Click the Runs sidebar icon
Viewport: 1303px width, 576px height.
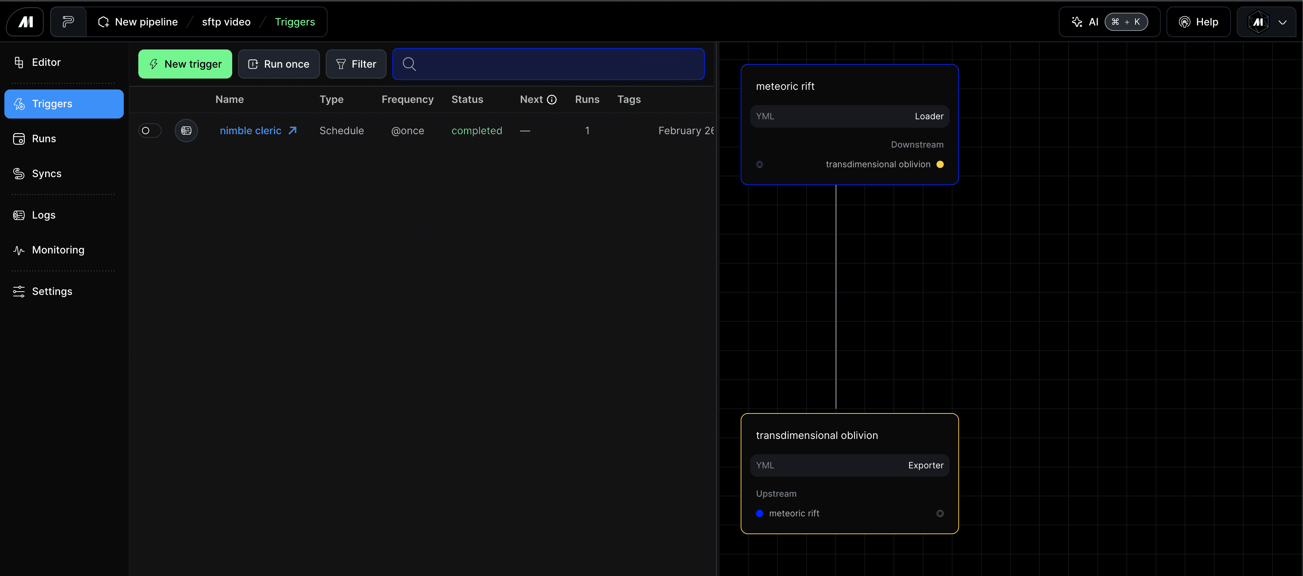[19, 139]
